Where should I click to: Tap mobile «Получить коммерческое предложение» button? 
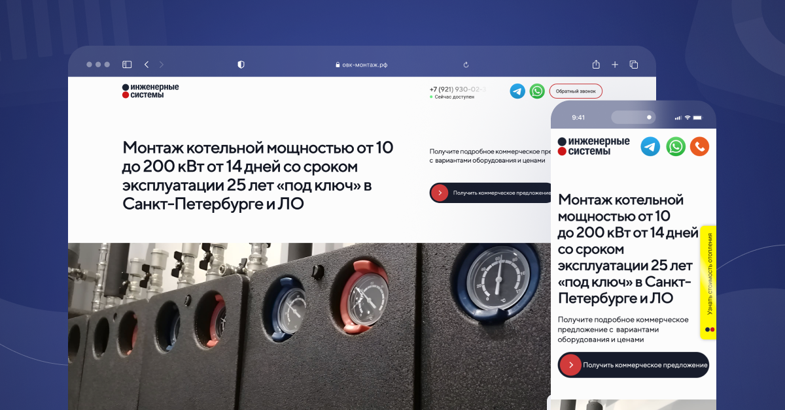(633, 365)
